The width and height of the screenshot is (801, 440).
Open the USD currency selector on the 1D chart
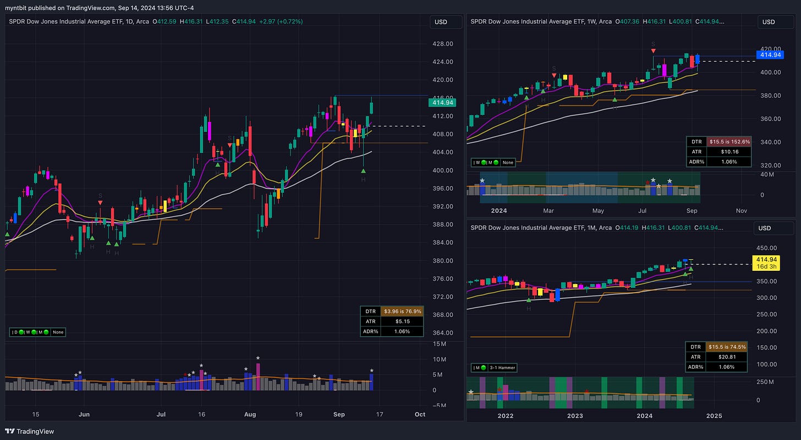[x=446, y=22]
